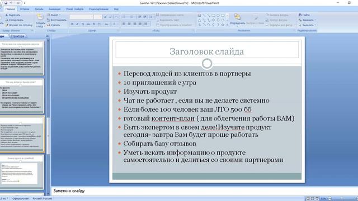Viewport: 358px width, 201px height.
Task: Select the star shape in gallery
Action: tap(223, 25)
